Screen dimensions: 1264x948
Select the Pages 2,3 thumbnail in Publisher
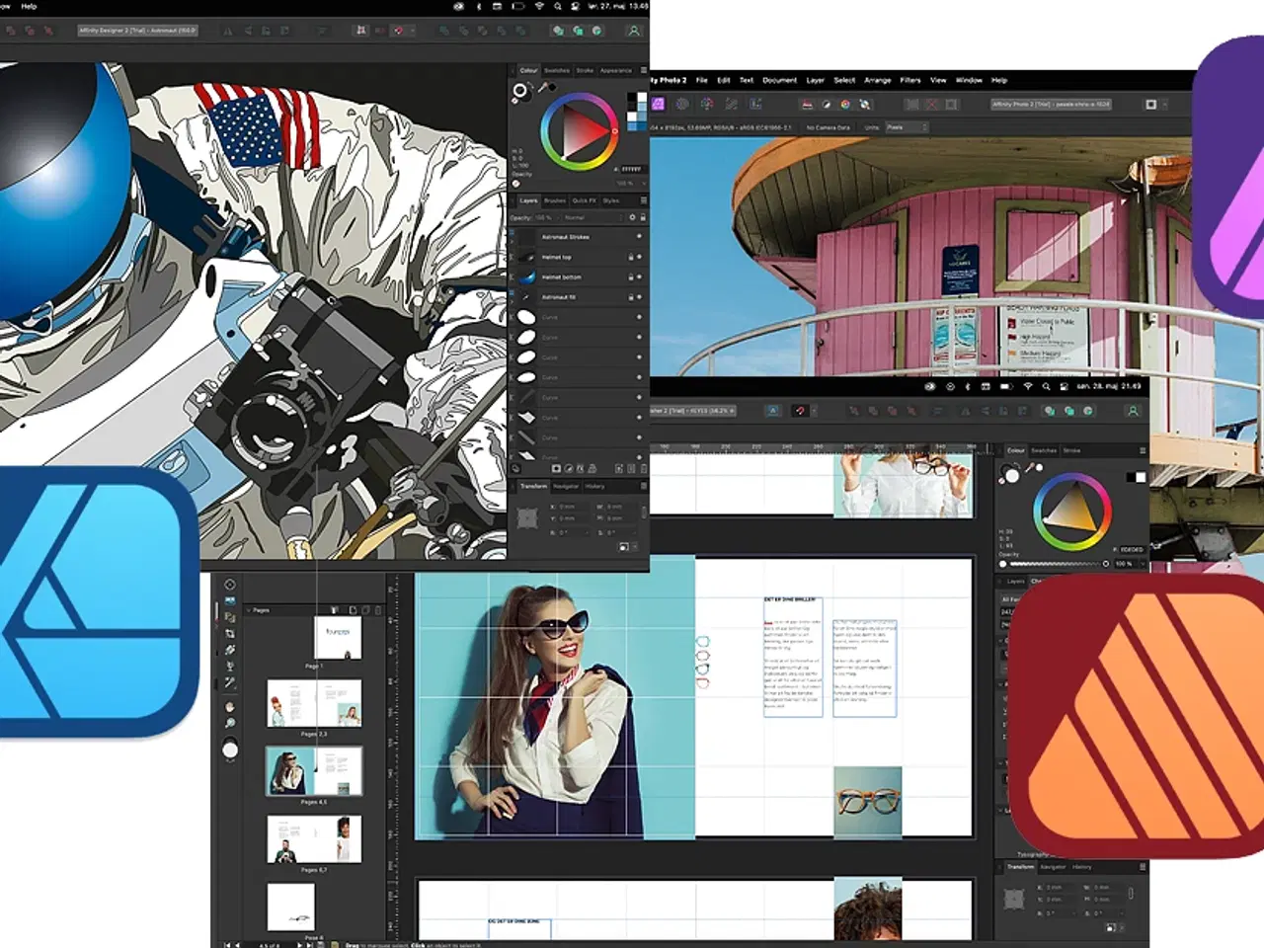click(314, 705)
